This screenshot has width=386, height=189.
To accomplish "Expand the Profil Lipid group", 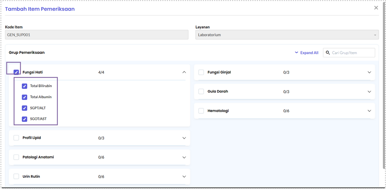I will 184,138.
